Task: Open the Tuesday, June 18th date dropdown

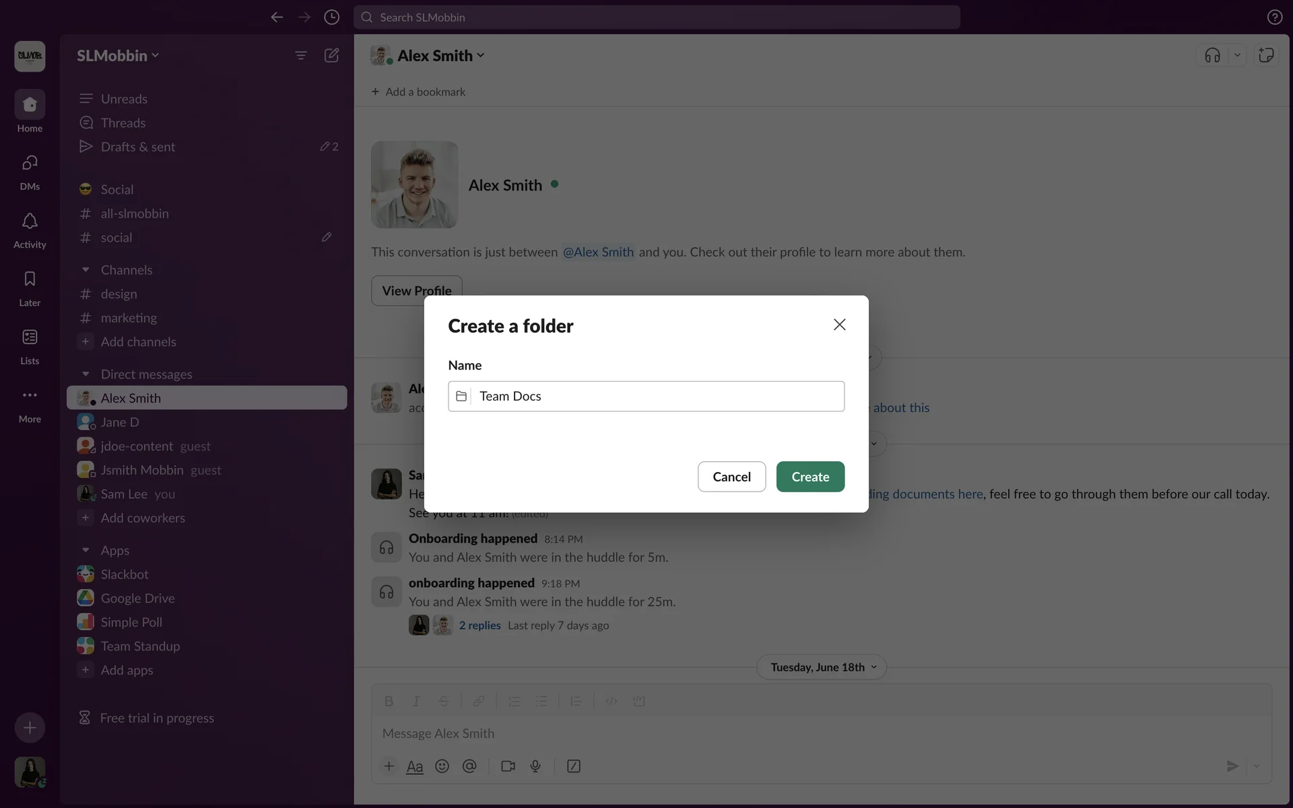Action: point(822,667)
